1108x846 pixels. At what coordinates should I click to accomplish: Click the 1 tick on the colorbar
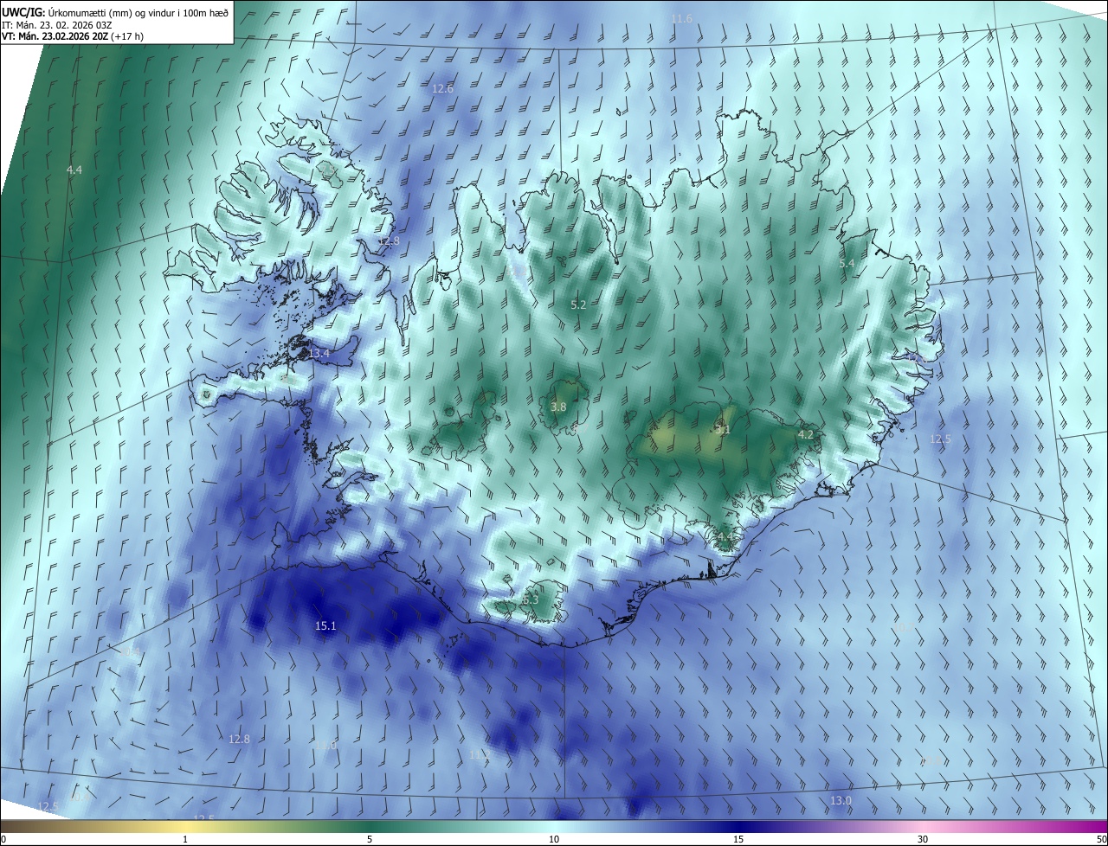(185, 839)
